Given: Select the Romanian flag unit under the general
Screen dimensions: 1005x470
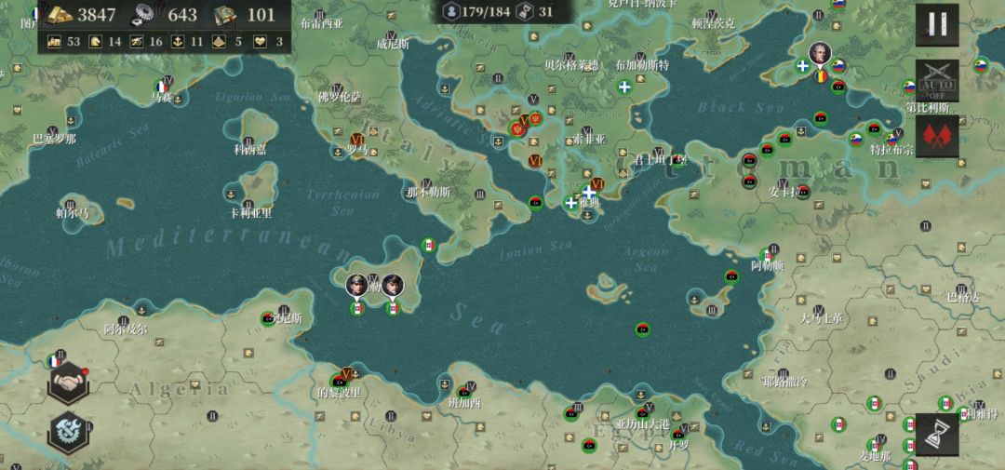Looking at the screenshot, I should point(821,77).
